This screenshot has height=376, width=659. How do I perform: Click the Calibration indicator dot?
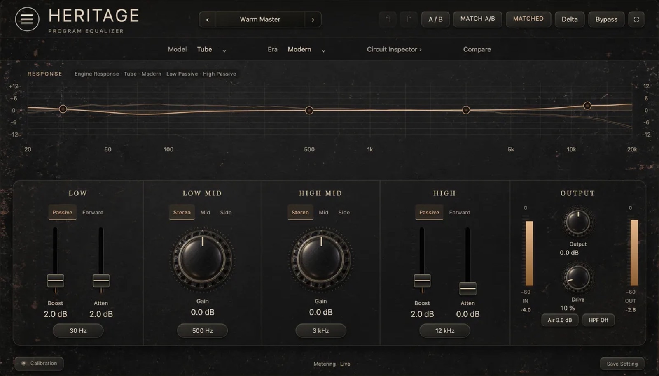[x=23, y=363]
